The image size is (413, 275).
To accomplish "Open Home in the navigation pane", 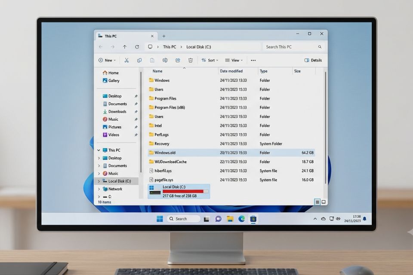I will pyautogui.click(x=111, y=73).
